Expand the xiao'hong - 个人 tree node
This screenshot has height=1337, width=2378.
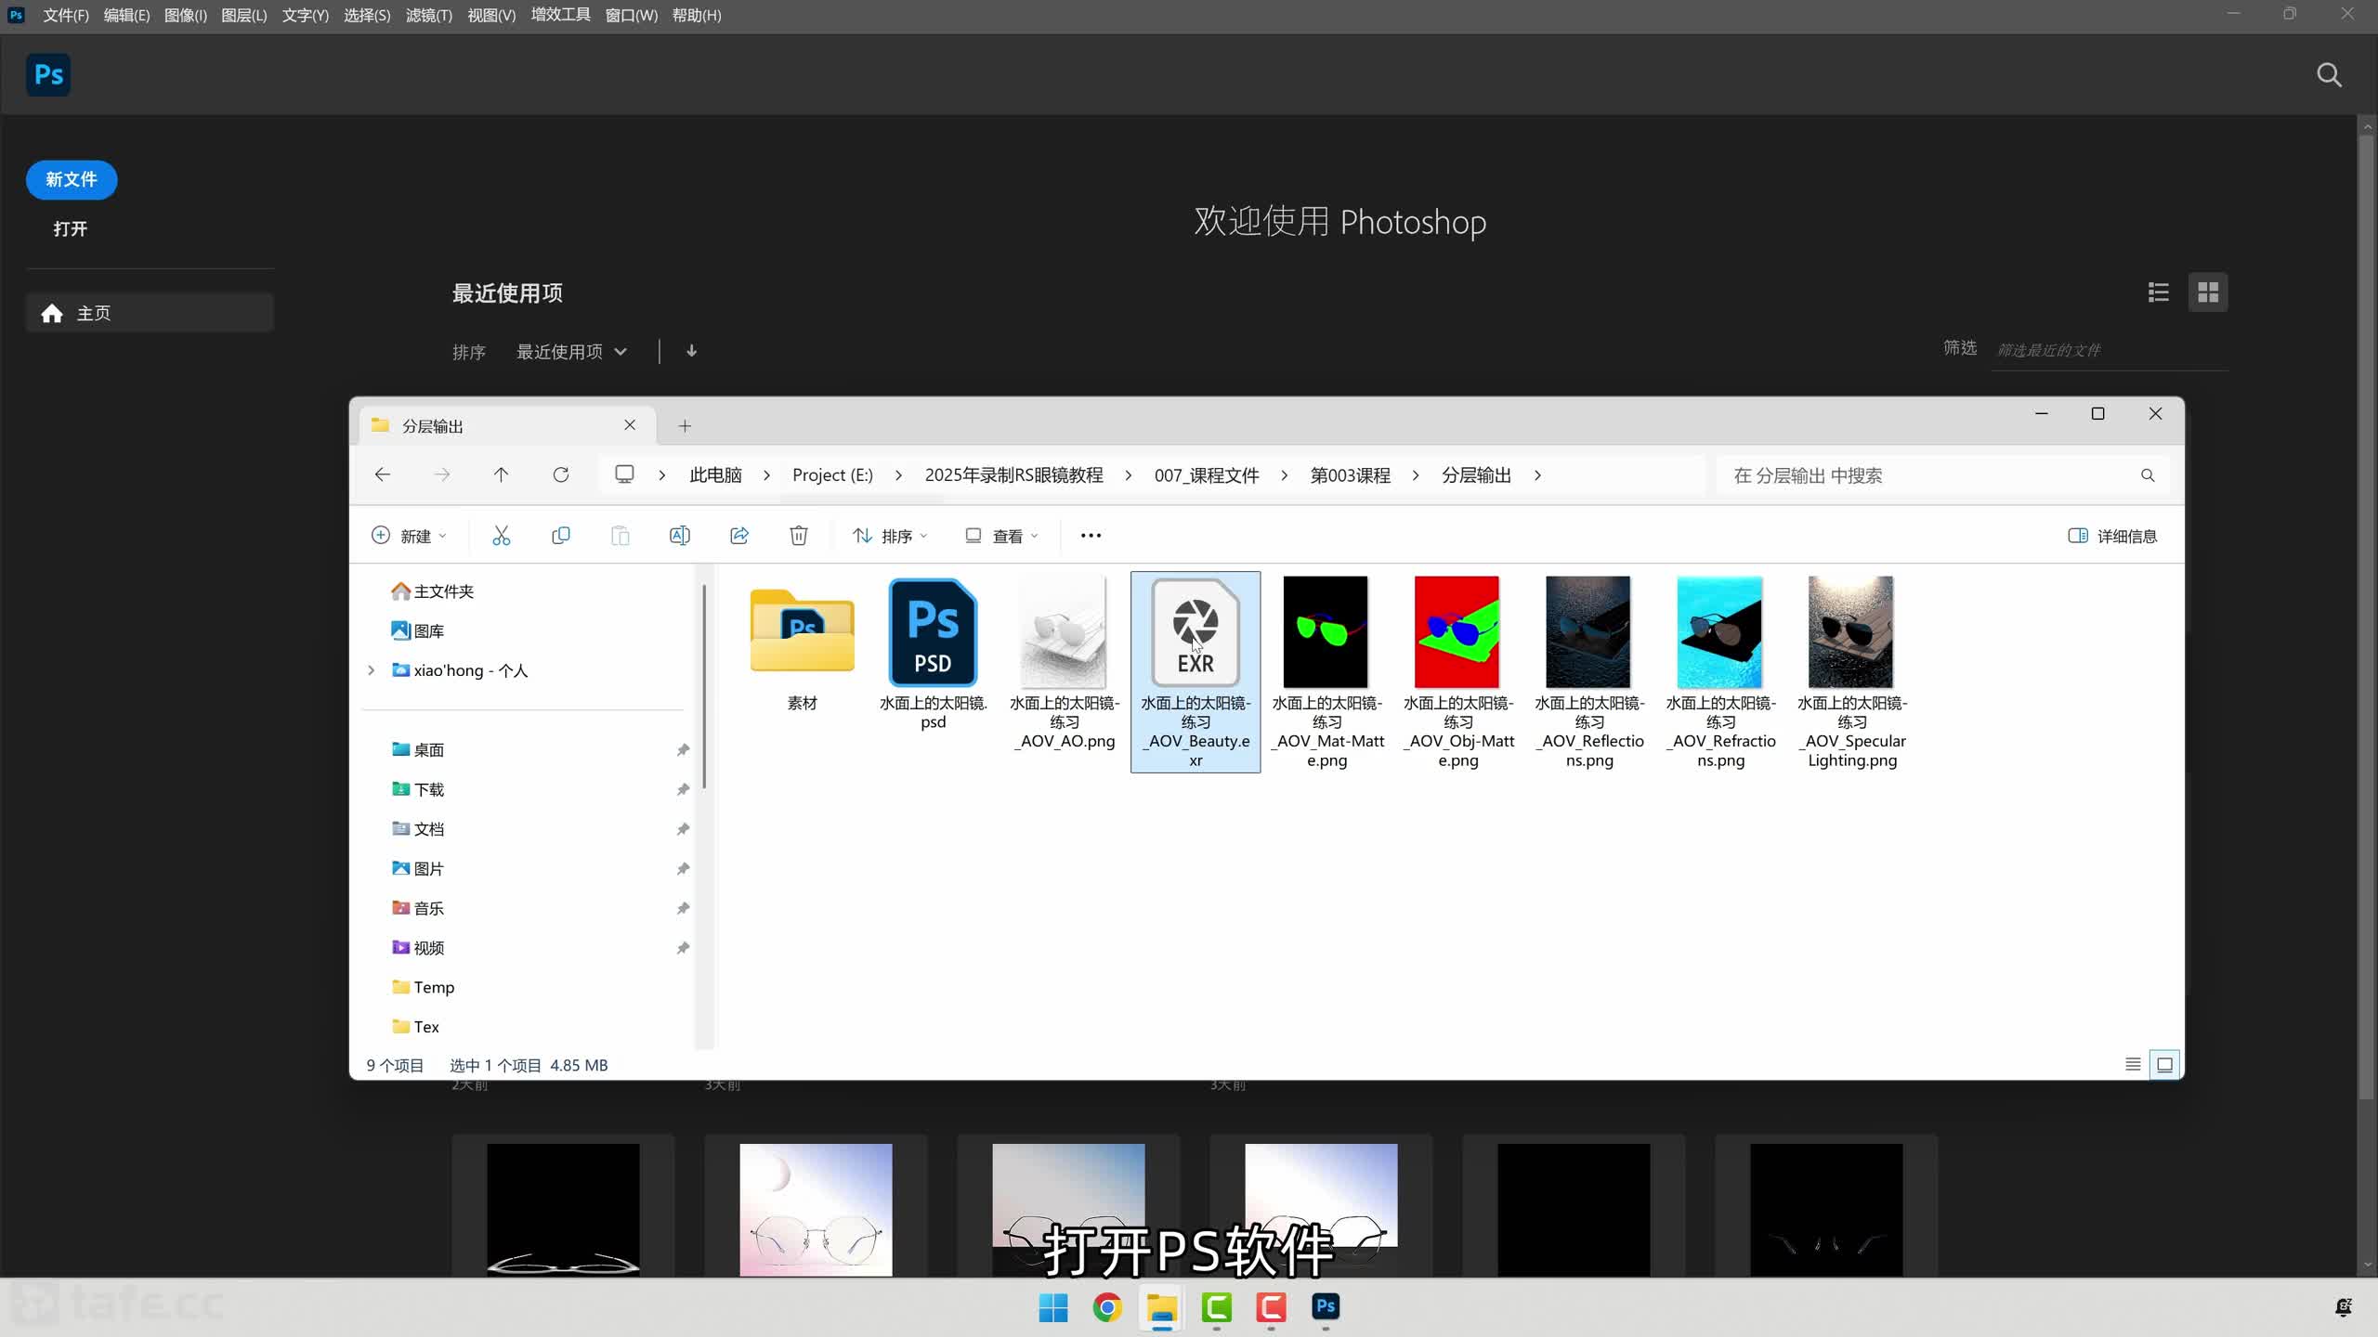click(x=371, y=670)
